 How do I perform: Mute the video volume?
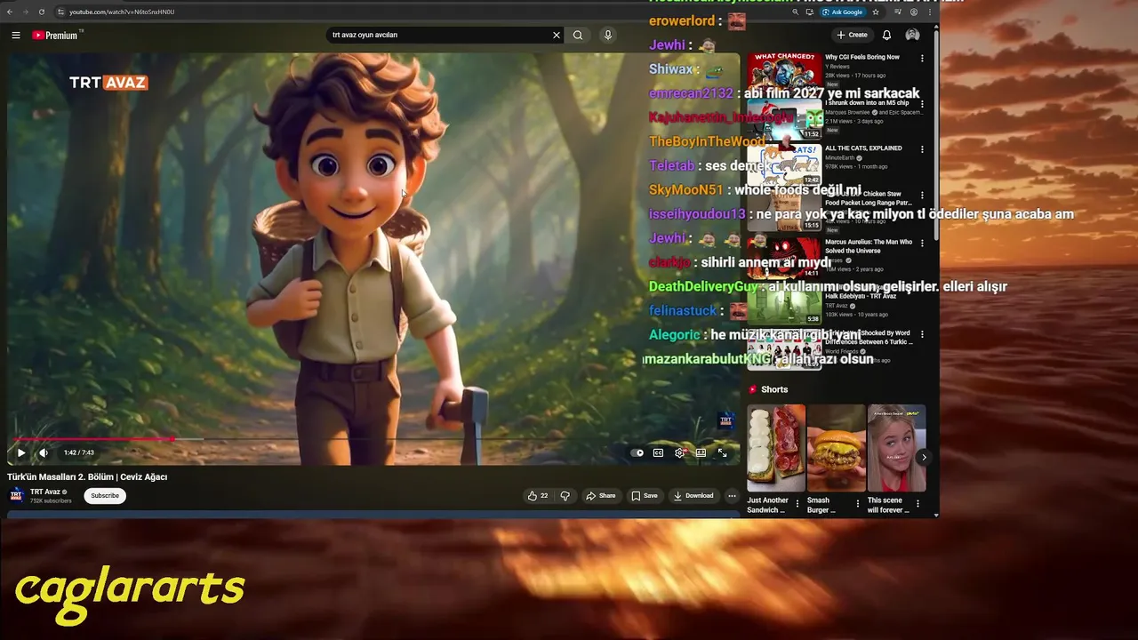click(x=44, y=452)
